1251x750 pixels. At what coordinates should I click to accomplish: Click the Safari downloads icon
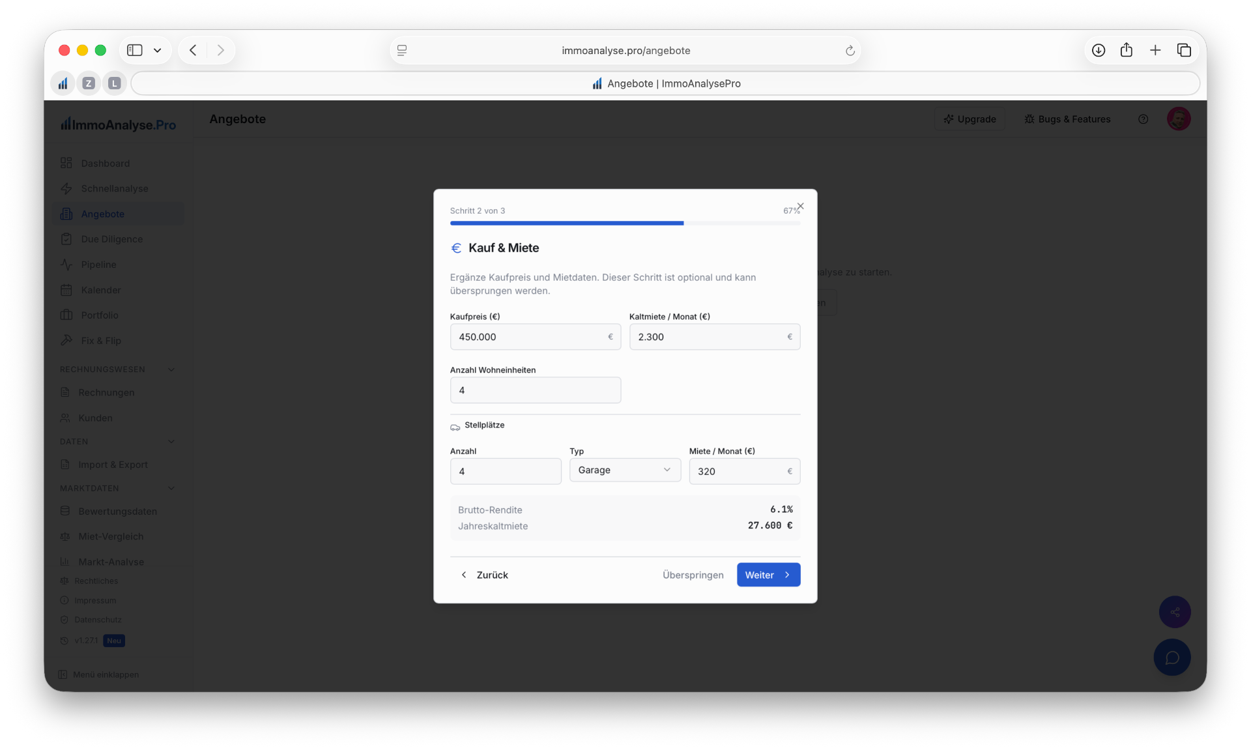[x=1098, y=50]
